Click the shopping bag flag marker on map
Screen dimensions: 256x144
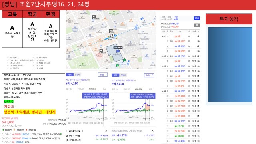coord(94,17)
